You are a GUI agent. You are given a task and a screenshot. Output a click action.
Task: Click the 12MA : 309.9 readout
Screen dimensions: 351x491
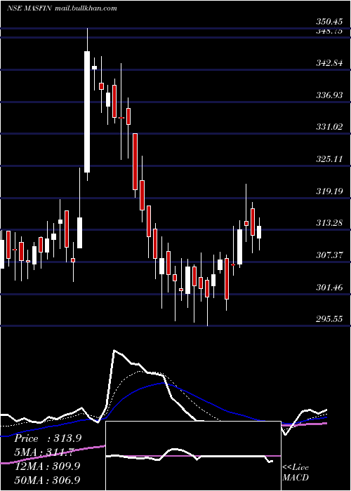pos(47,466)
